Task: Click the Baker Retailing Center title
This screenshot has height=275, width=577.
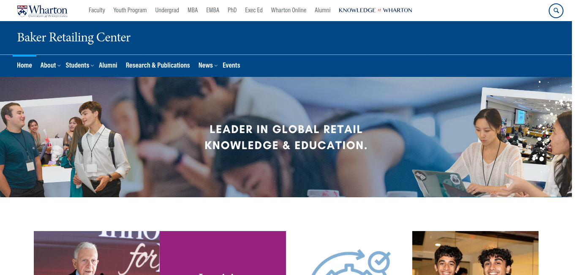Action: (73, 37)
